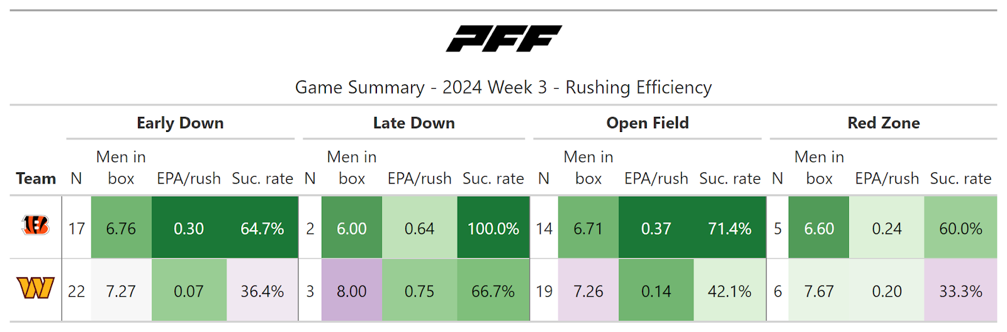Select the Red Zone column group header
The height and width of the screenshot is (332, 1007).
click(883, 123)
